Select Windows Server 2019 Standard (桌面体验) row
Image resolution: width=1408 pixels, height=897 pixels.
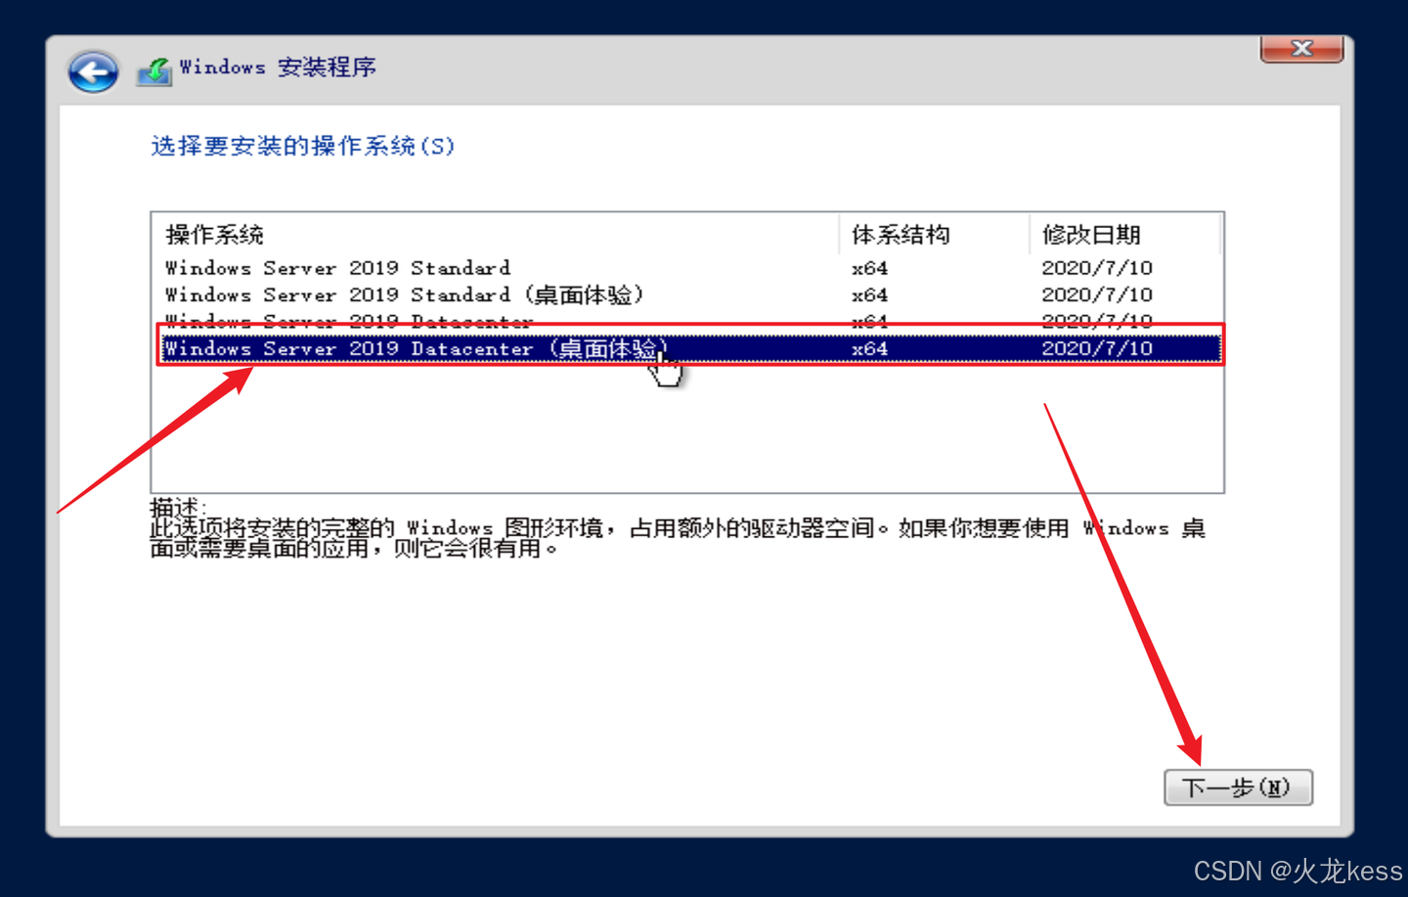686,294
